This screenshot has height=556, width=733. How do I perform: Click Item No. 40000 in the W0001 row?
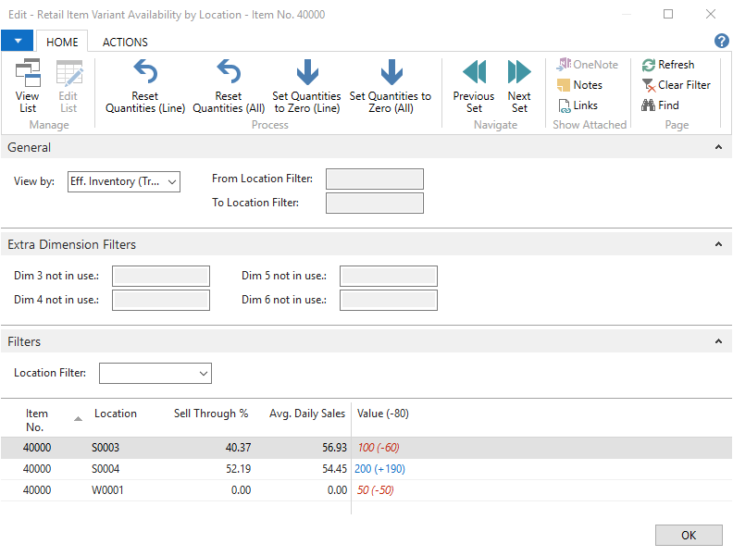pos(37,490)
